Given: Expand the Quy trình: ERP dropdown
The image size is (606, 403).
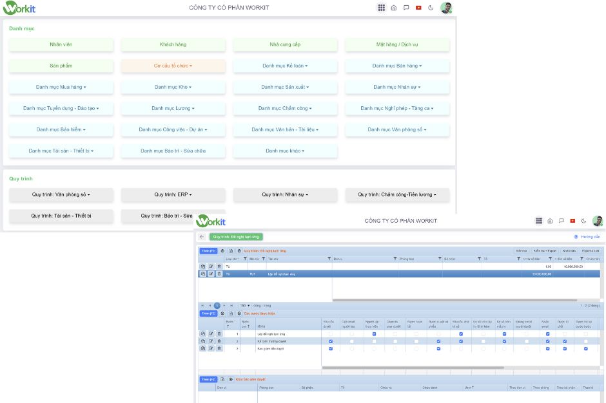Looking at the screenshot, I should tap(173, 194).
